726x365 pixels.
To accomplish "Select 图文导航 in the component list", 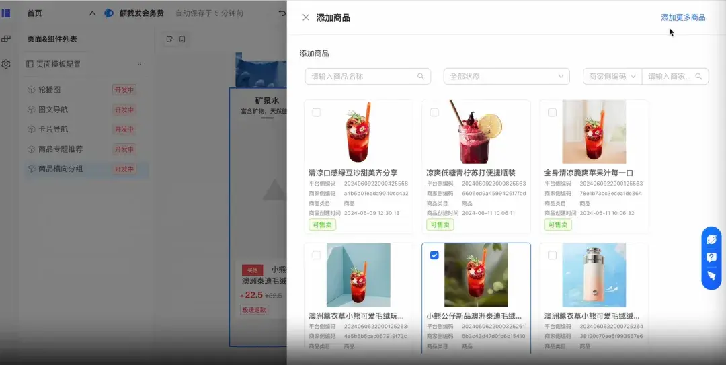I will 87,110.
